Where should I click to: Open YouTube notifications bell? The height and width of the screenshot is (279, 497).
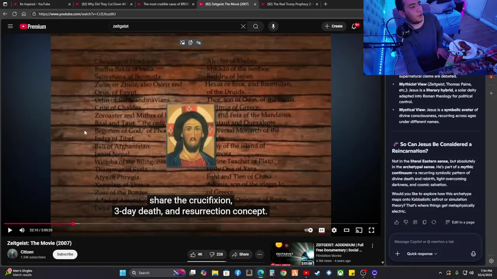coord(354,26)
